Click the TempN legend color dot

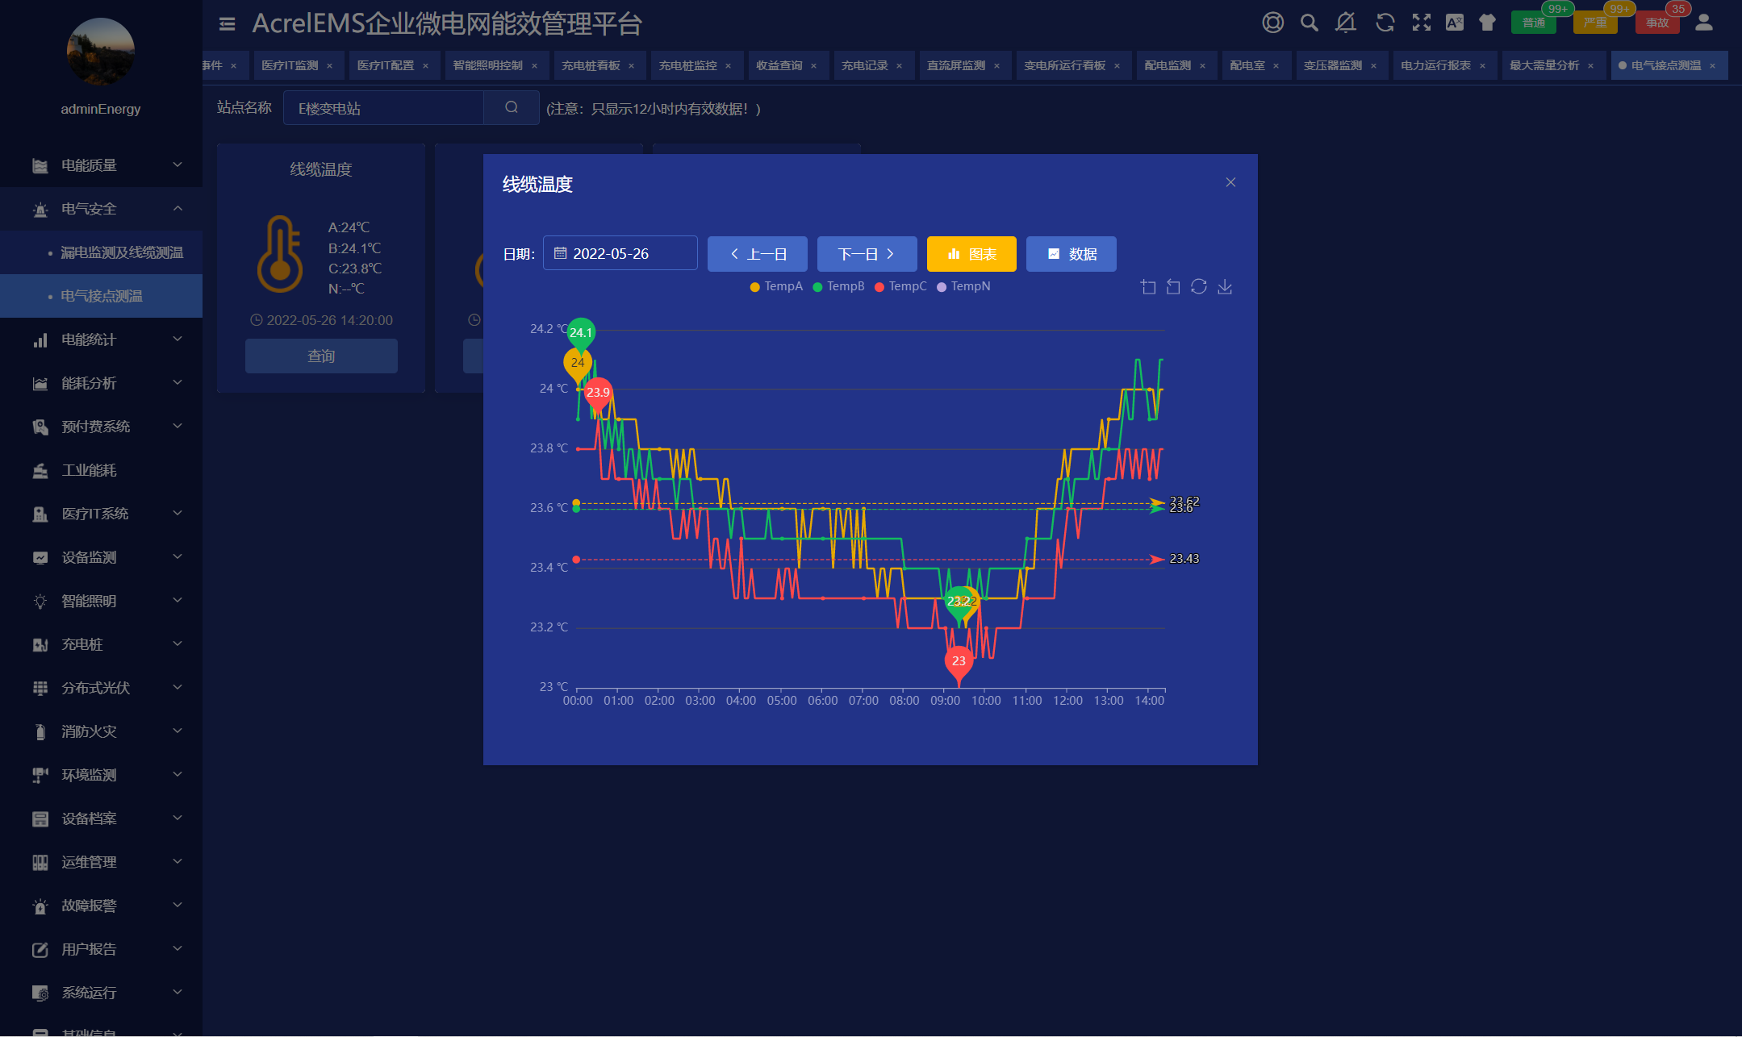[x=942, y=287]
